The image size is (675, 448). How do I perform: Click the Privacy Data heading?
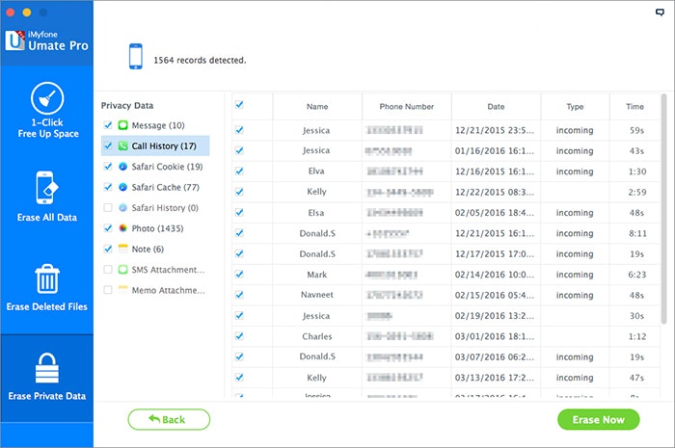127,105
